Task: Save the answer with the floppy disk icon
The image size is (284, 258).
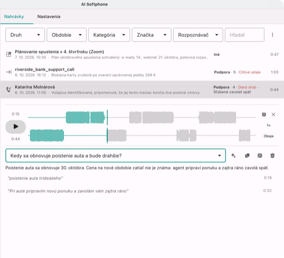Action: [x=260, y=155]
